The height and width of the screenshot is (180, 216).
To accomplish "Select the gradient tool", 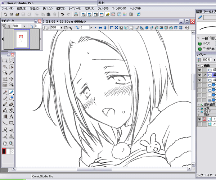I will pyautogui.click(x=5, y=117).
